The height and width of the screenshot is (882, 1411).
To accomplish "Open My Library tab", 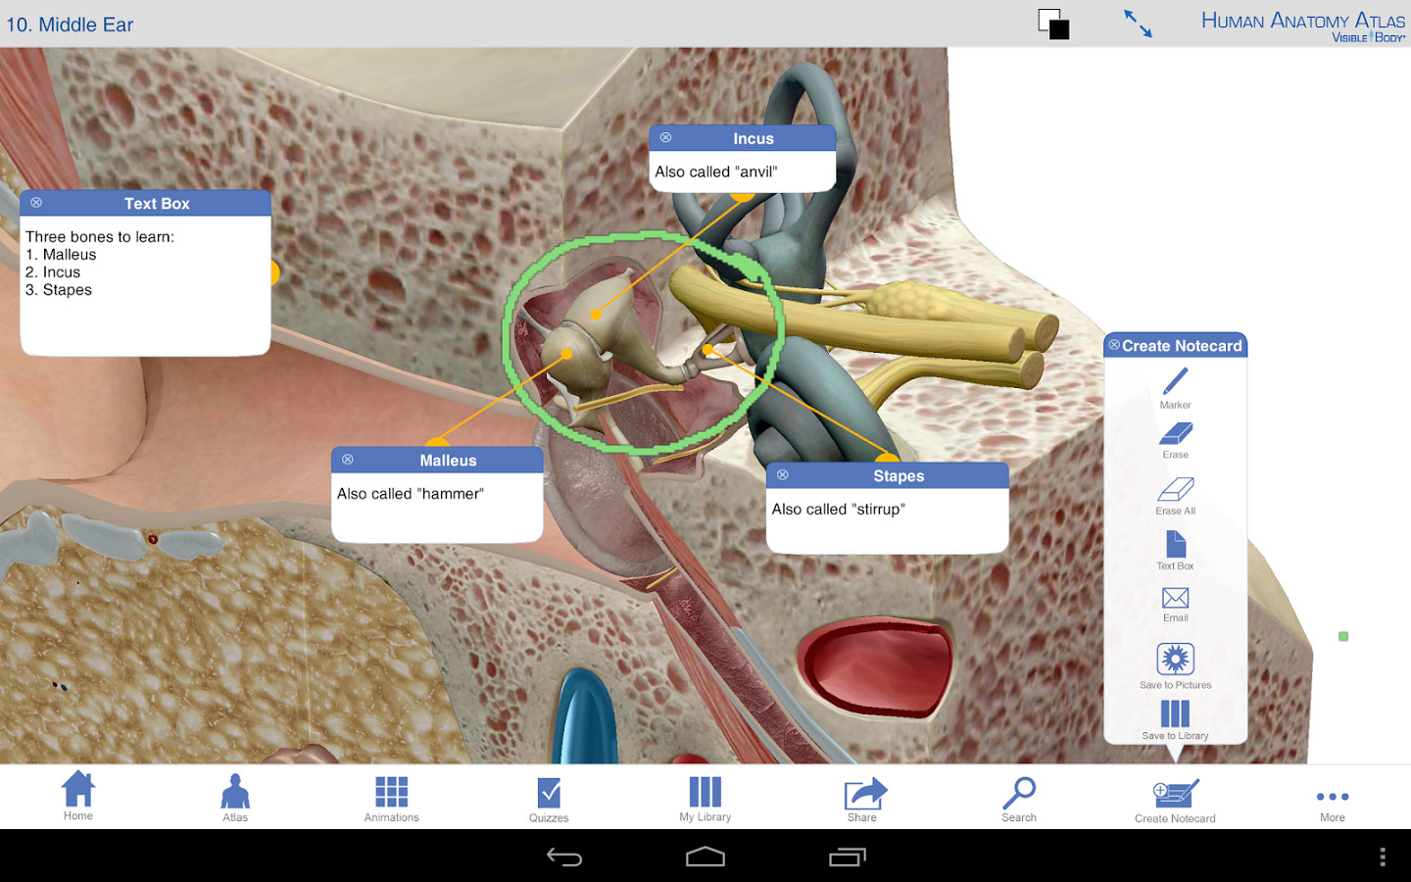I will click(x=705, y=800).
